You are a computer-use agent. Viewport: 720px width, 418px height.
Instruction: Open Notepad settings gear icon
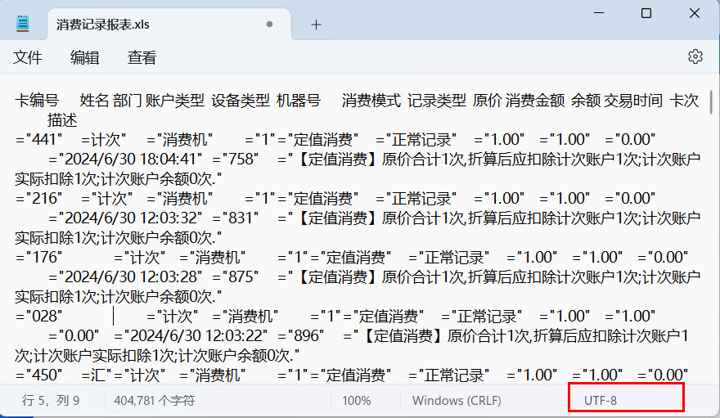pos(695,56)
